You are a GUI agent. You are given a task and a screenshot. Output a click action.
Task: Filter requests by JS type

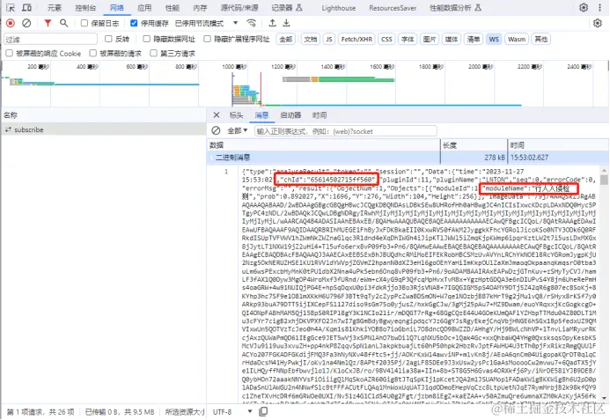pos(329,39)
